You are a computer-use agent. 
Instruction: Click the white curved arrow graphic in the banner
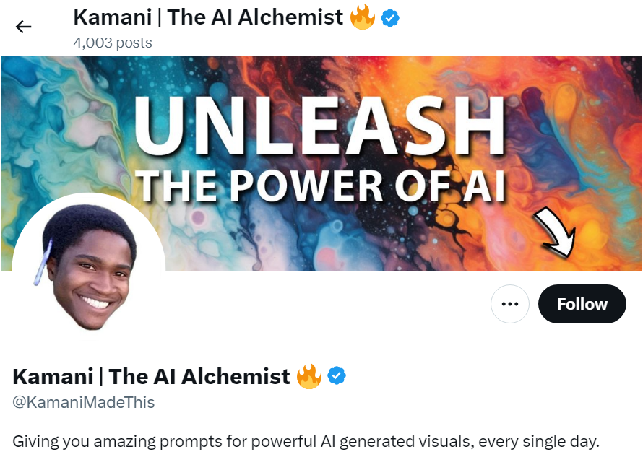click(555, 232)
